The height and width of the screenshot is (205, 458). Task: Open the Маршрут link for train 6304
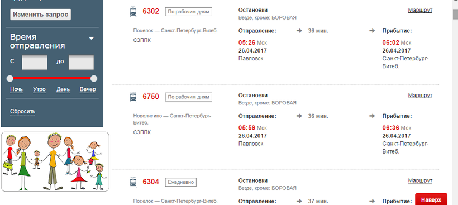click(420, 181)
